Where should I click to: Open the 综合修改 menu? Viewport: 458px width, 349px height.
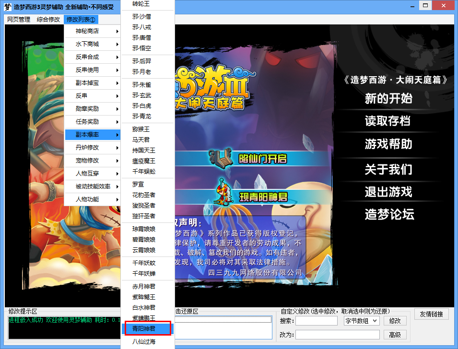pos(48,20)
